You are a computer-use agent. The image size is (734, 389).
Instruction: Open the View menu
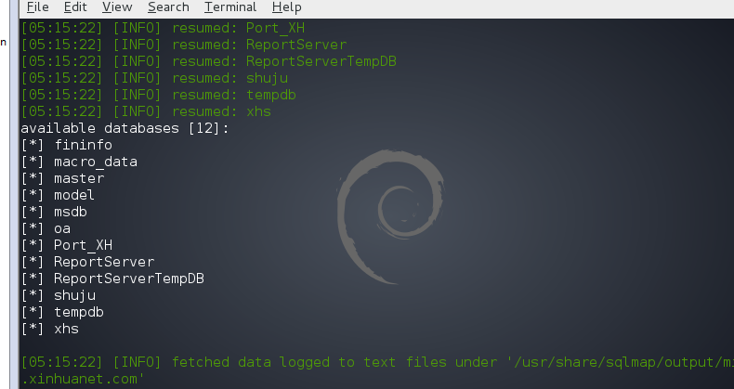point(117,7)
